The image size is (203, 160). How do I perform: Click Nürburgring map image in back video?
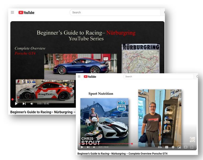[x=141, y=59]
